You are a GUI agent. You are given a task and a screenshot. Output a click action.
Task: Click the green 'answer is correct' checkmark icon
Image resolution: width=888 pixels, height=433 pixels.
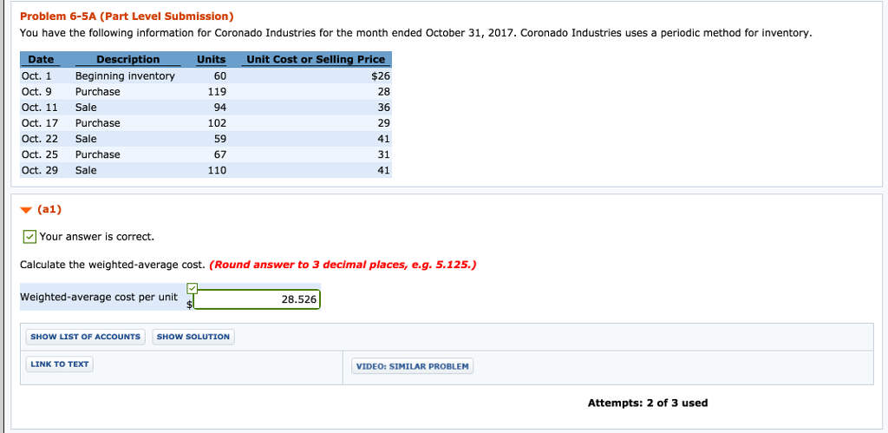29,237
